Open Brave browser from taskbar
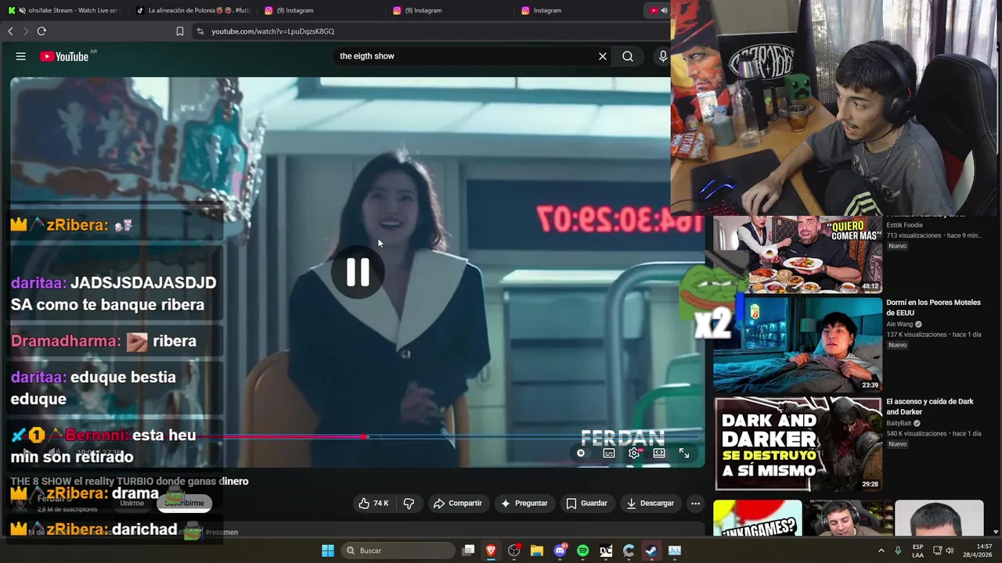Viewport: 1002px width, 563px height. pos(491,550)
